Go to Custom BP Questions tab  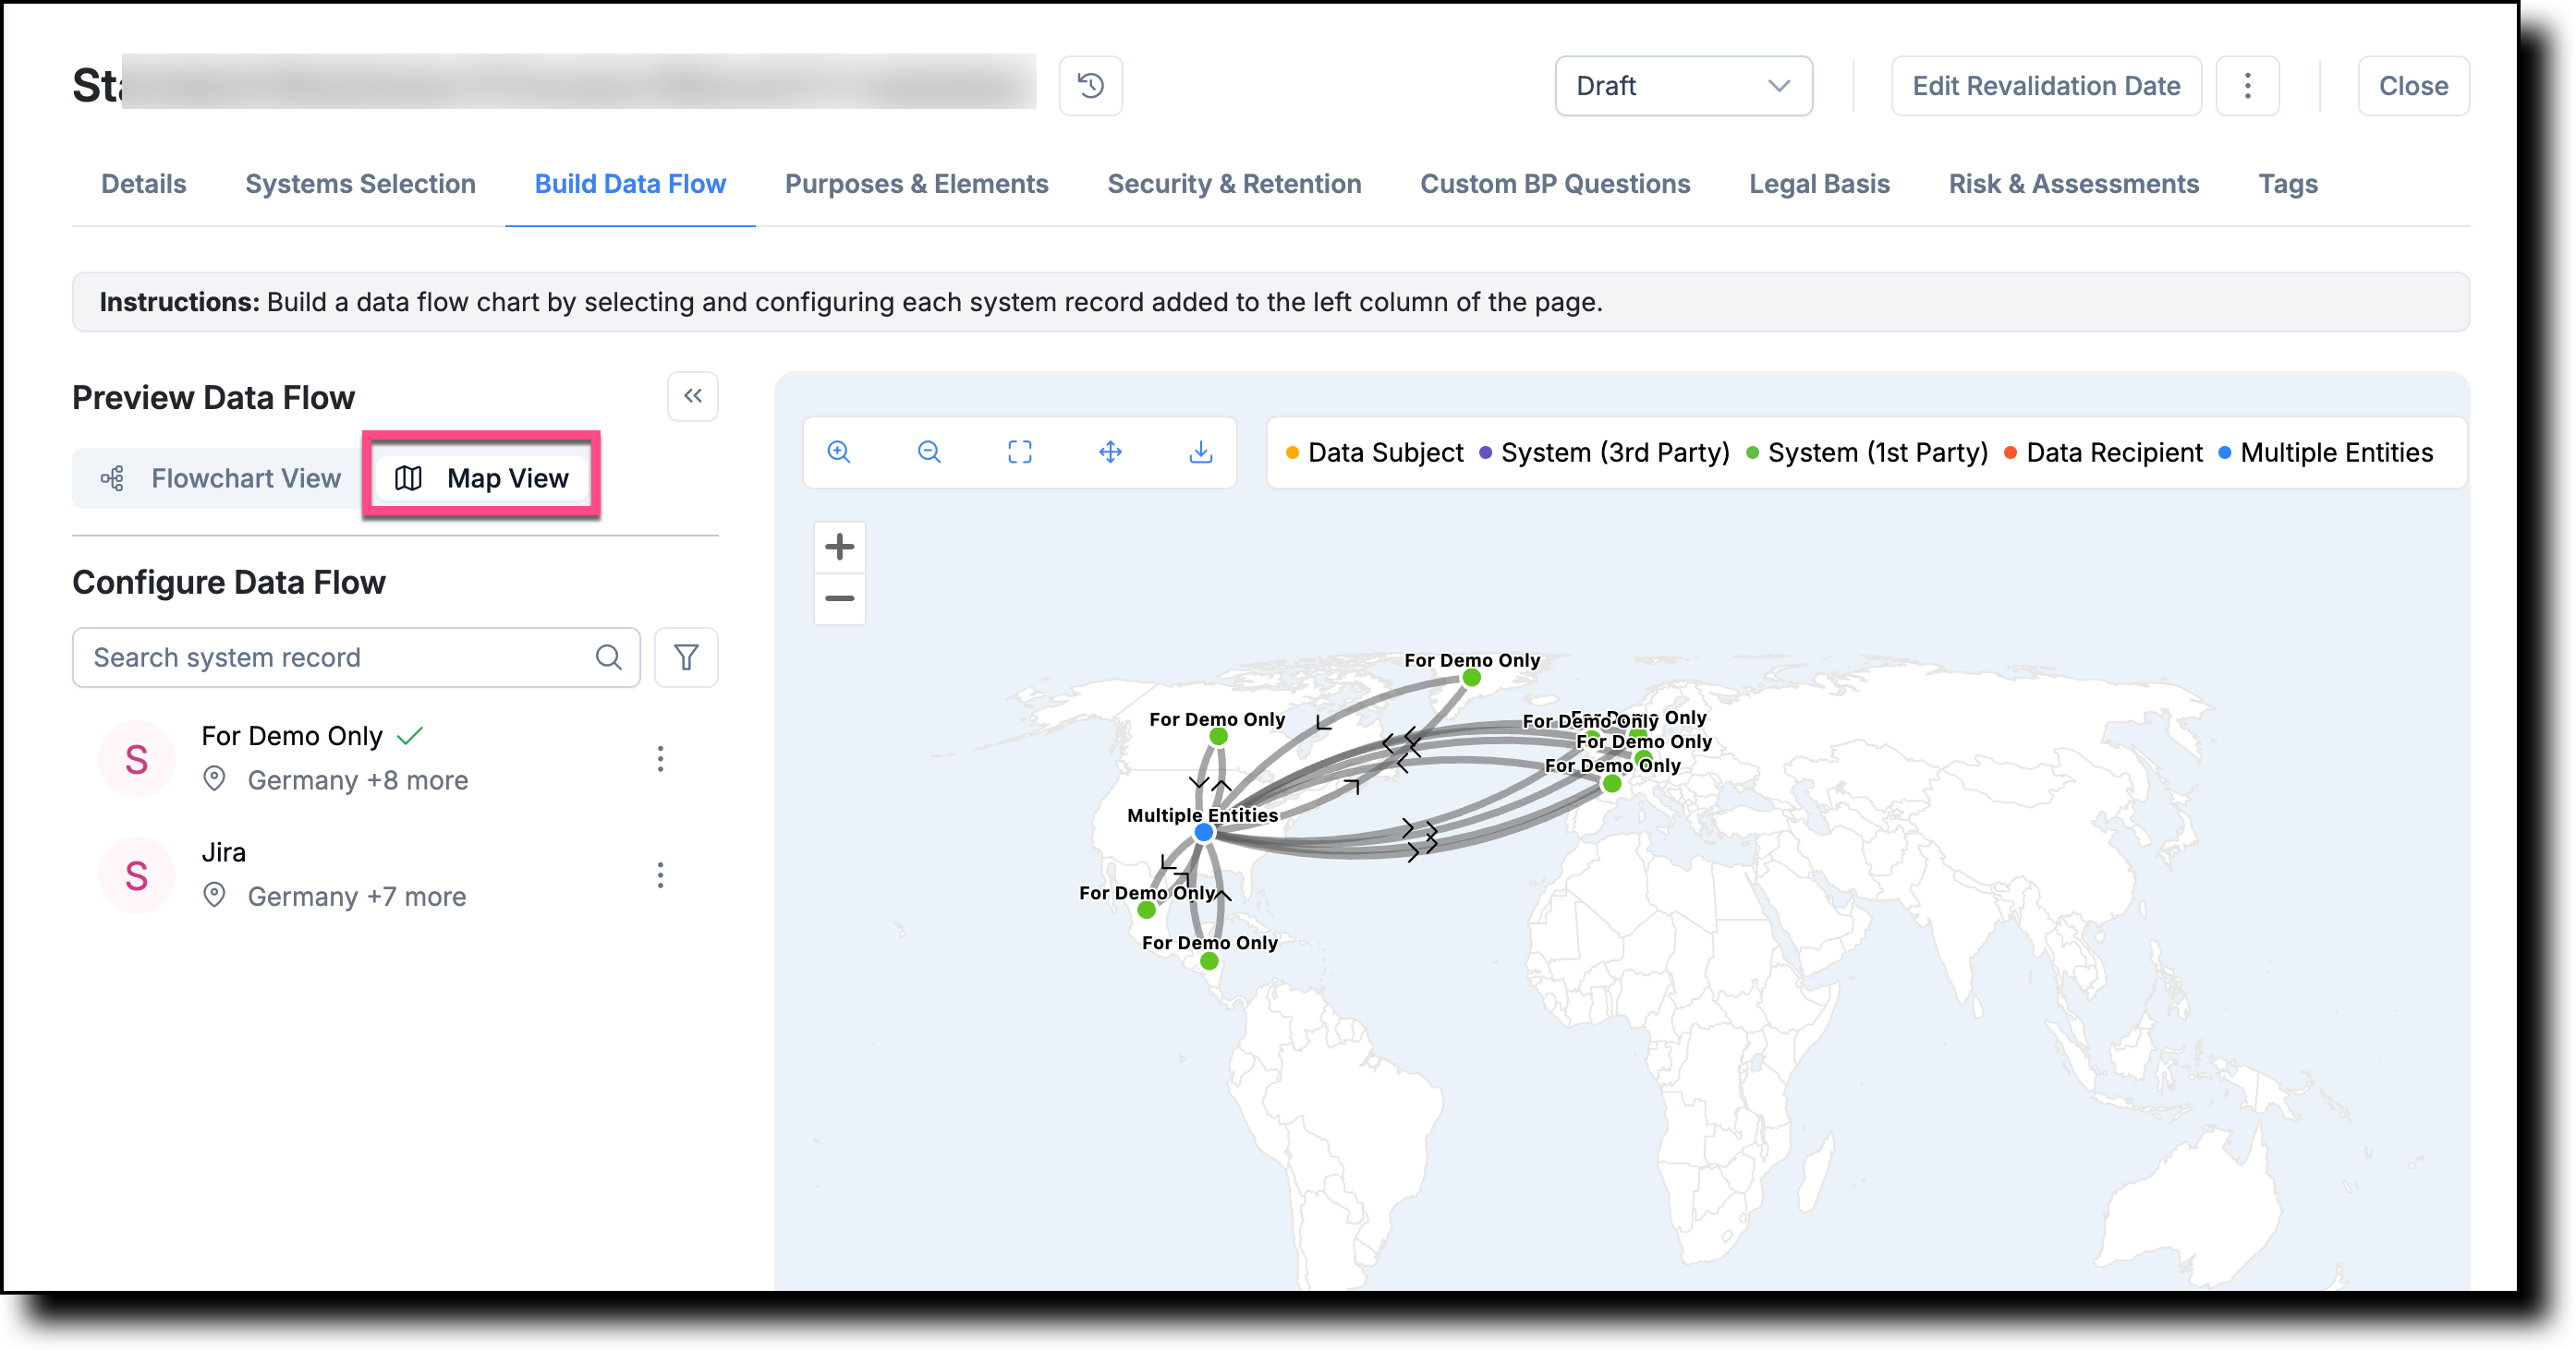point(1555,184)
